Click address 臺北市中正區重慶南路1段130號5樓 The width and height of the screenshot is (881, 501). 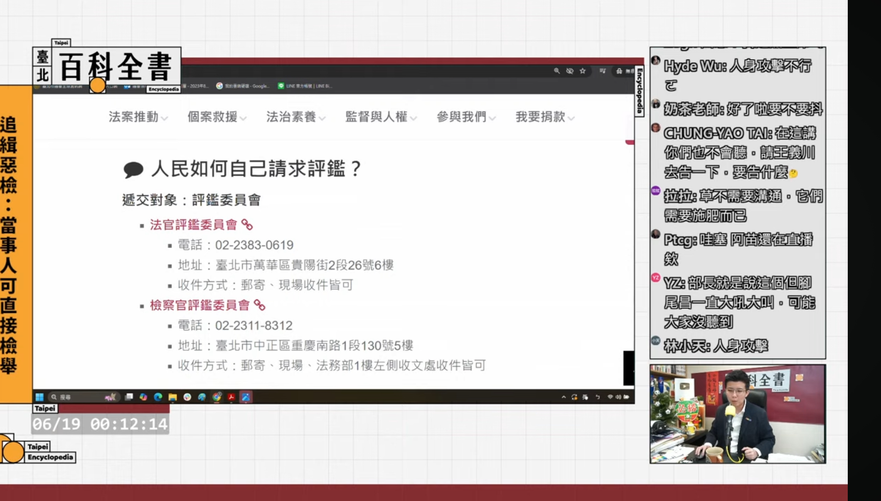coord(315,346)
